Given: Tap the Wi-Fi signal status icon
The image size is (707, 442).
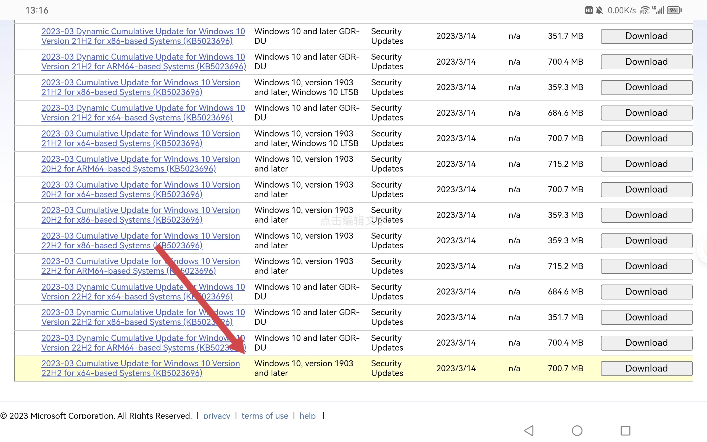Looking at the screenshot, I should click(645, 10).
